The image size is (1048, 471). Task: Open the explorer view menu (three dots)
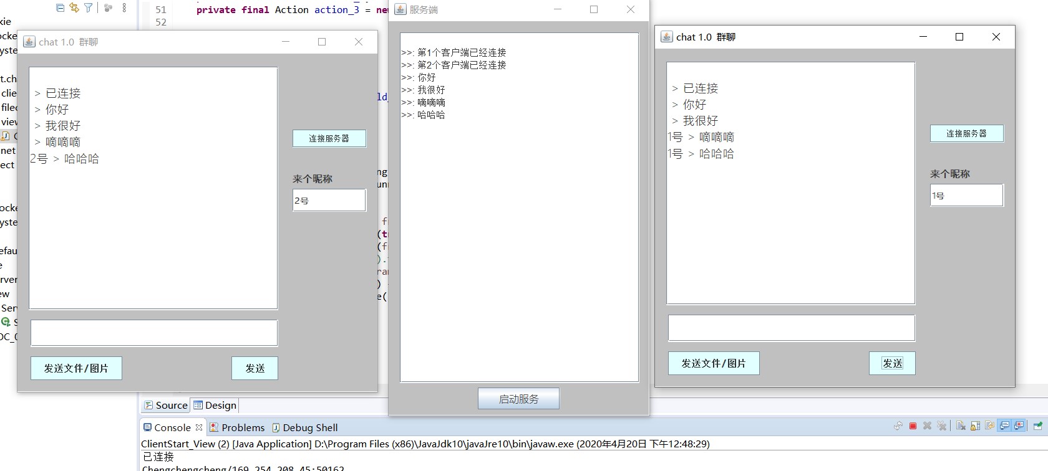(x=124, y=7)
